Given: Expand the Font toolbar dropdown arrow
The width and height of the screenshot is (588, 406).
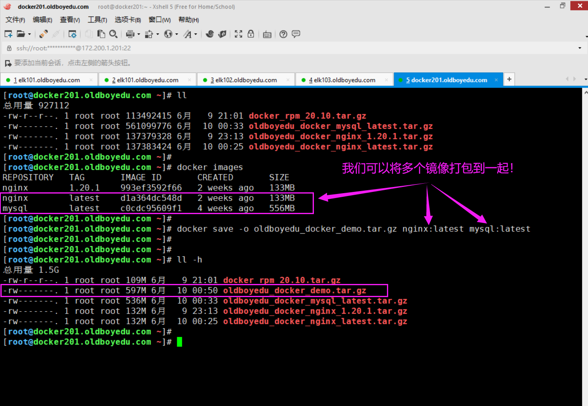Looking at the screenshot, I should point(196,35).
